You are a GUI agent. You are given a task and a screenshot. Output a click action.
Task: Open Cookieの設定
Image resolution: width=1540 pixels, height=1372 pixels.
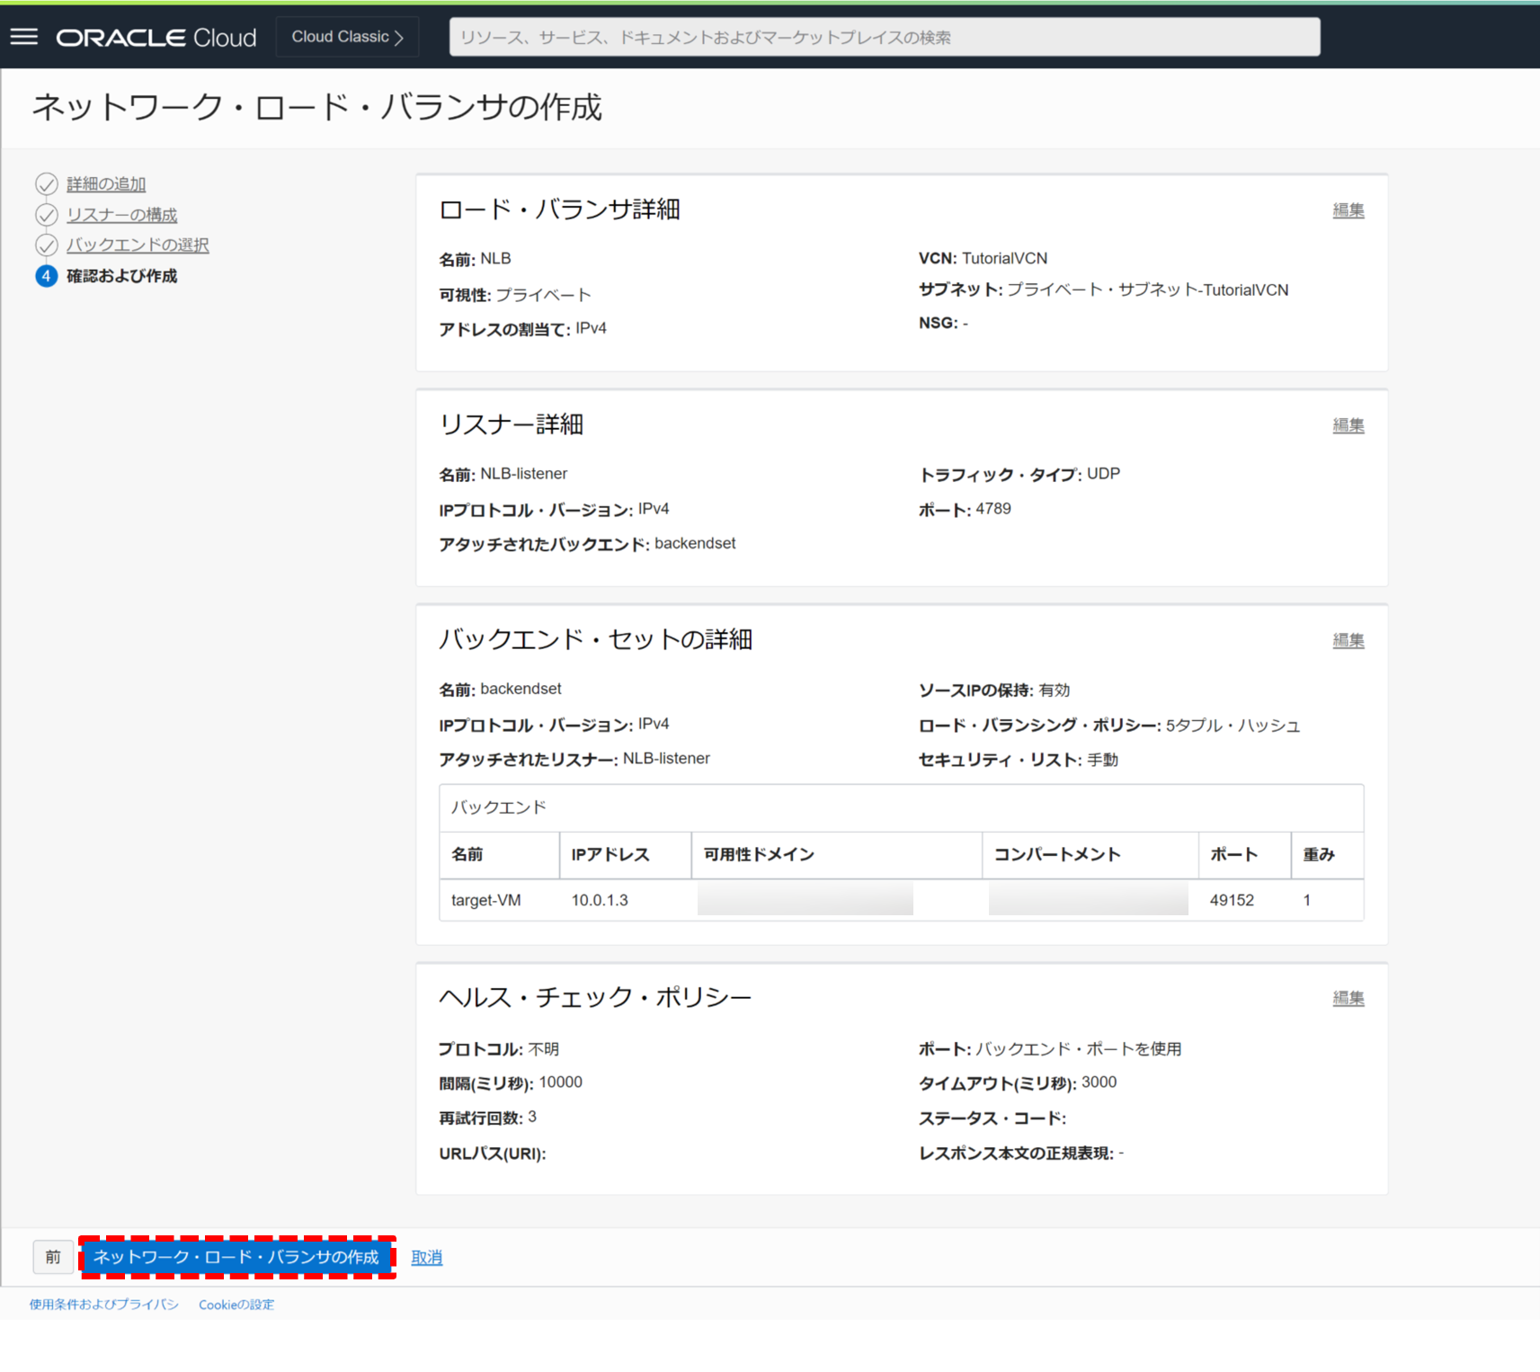point(236,1304)
